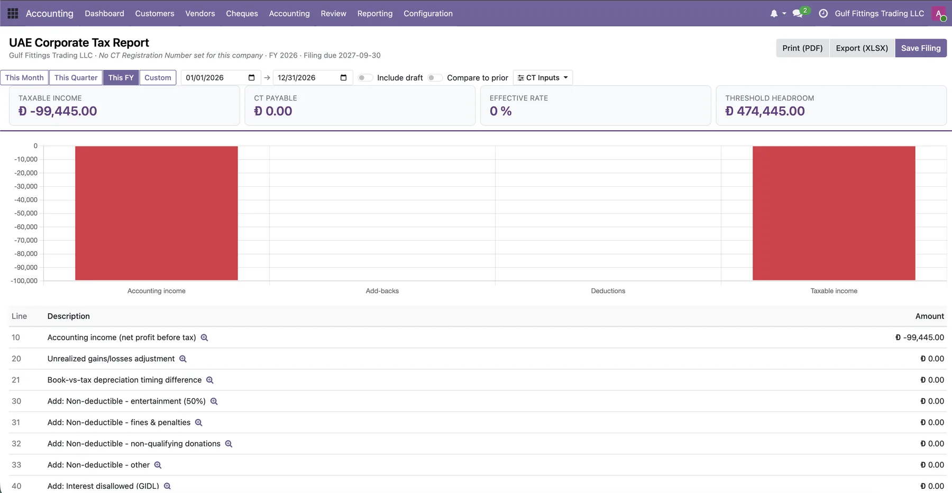Select the This FY period
The height and width of the screenshot is (493, 952).
point(121,78)
